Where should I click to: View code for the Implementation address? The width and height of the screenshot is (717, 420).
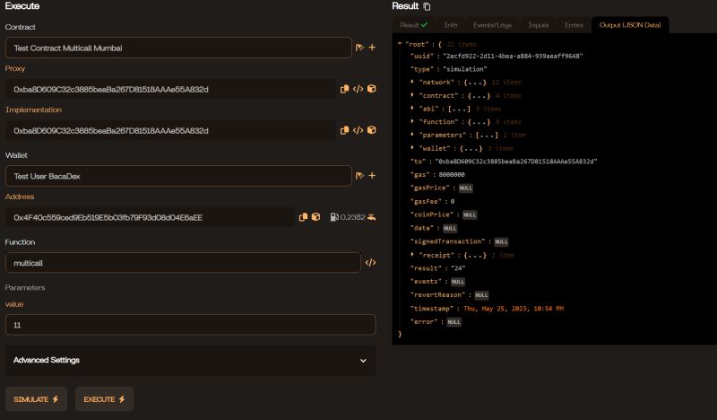358,130
